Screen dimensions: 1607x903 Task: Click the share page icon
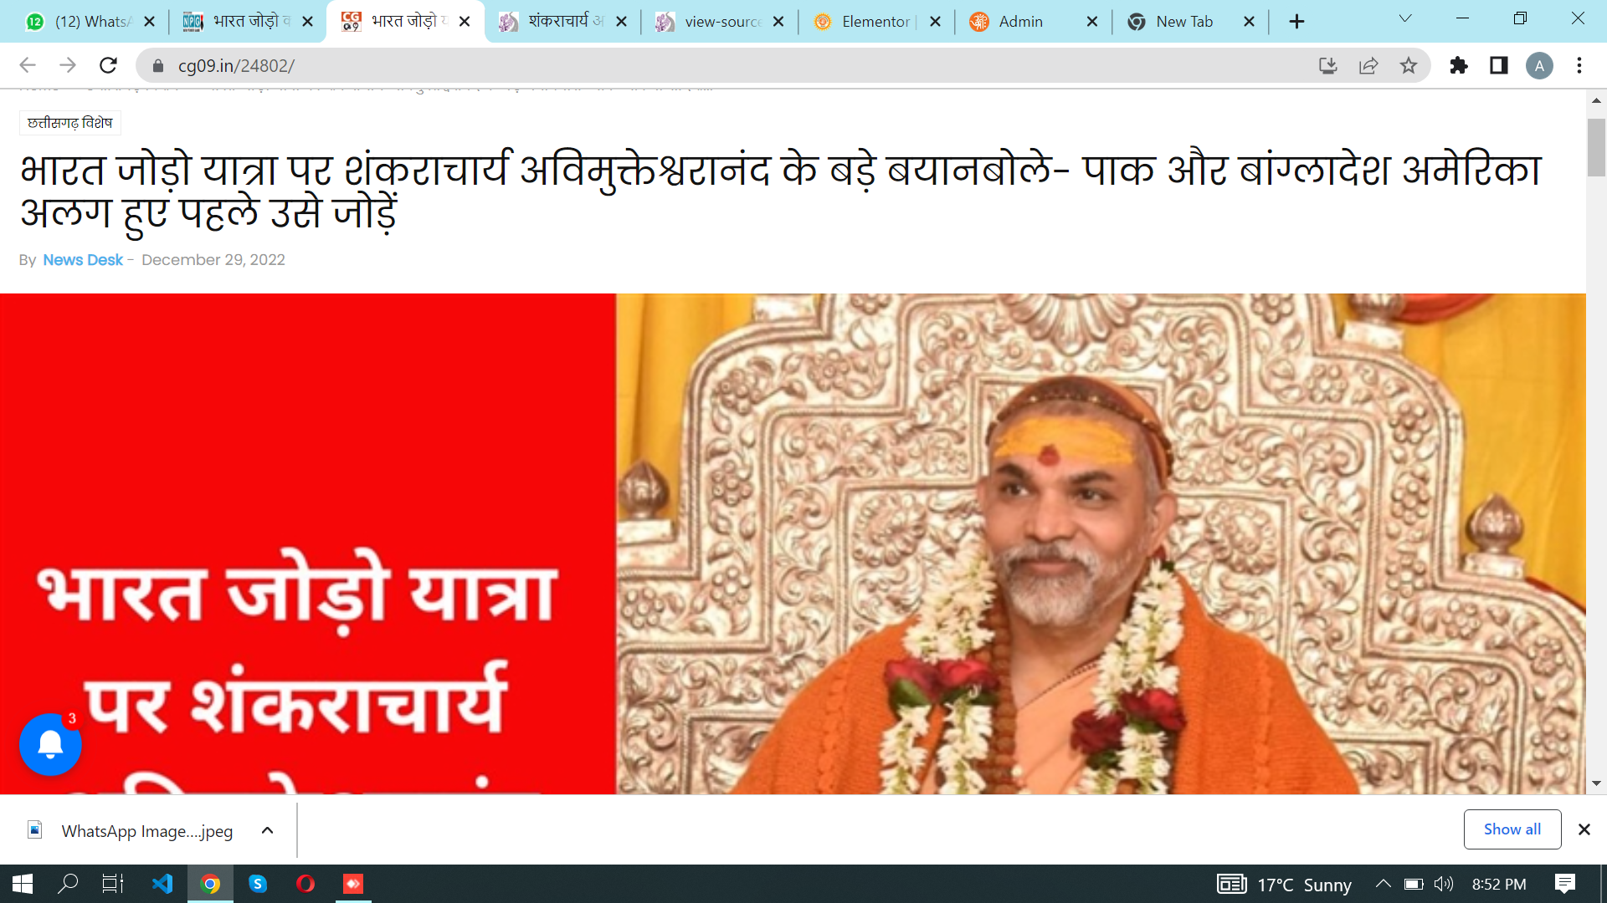(1368, 65)
